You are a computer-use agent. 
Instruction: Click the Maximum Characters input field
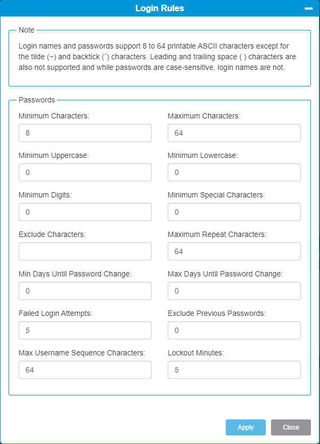coord(234,133)
